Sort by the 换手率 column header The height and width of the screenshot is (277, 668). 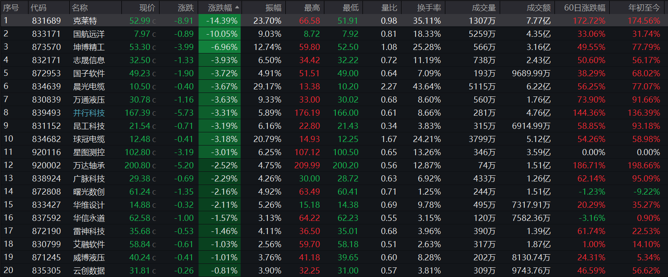point(429,7)
